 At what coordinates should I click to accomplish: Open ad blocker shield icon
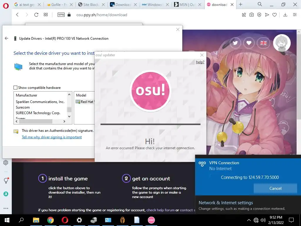(259, 15)
